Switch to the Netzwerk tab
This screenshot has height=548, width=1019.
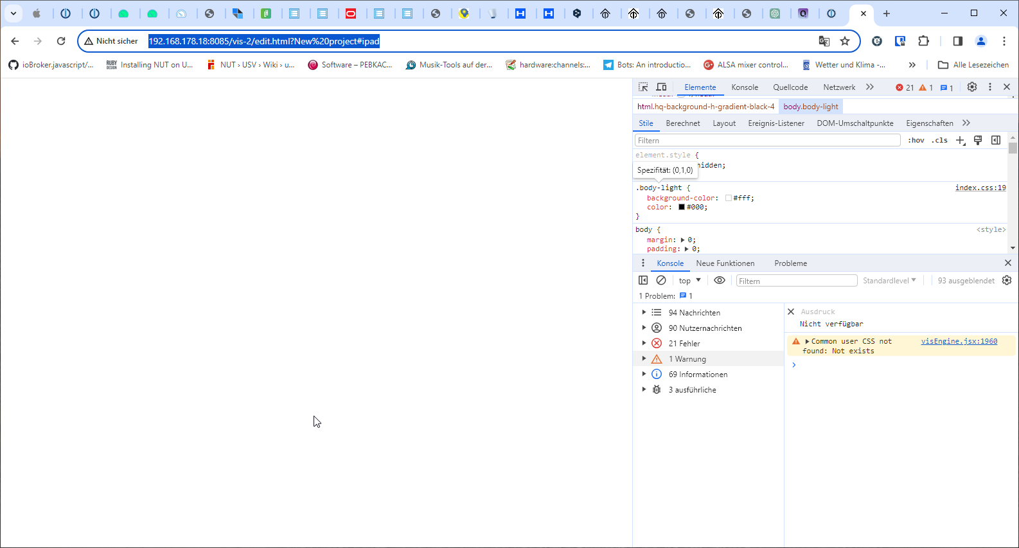pos(839,87)
